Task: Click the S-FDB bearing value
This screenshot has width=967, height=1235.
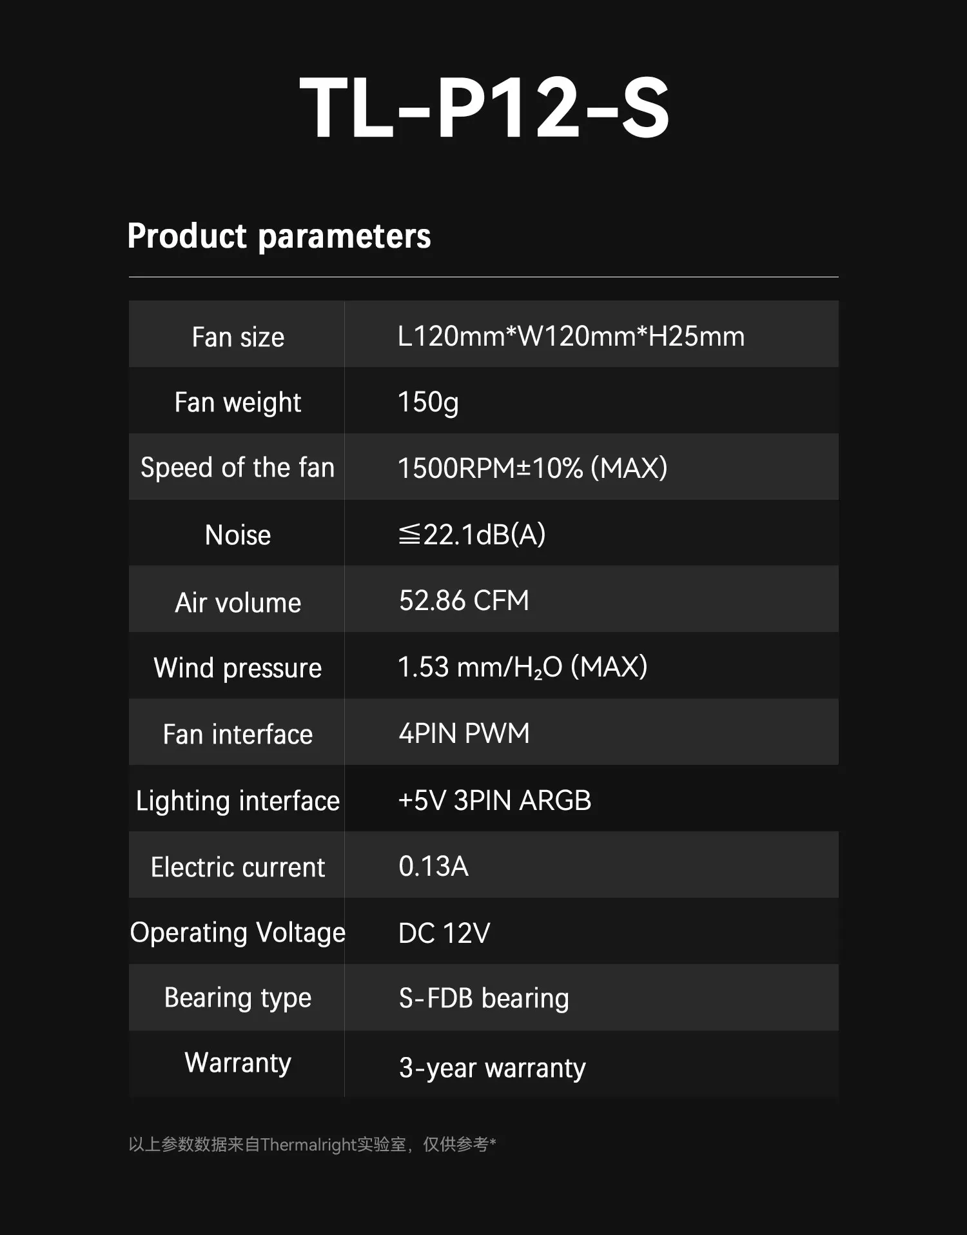Action: point(484,998)
